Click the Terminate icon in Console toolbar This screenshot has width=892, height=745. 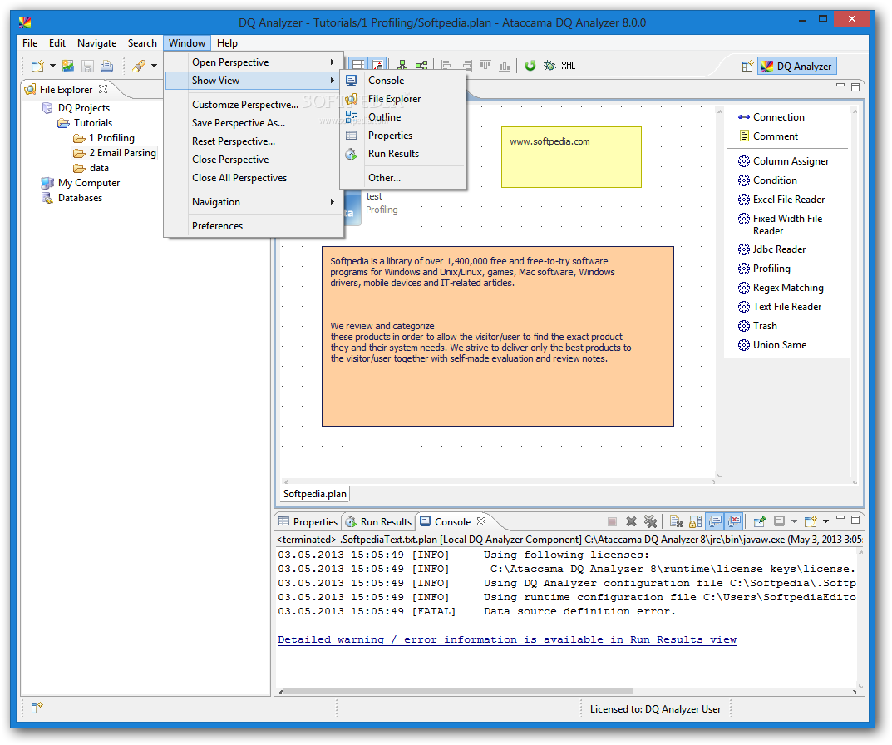[612, 521]
